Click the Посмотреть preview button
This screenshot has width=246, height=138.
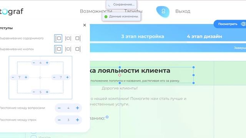click(230, 24)
